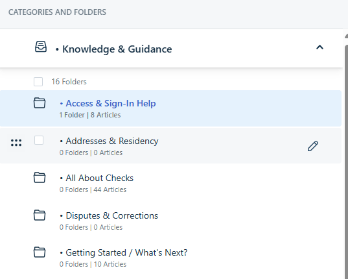Check the Addresses & Residency folder checkbox

tap(39, 140)
